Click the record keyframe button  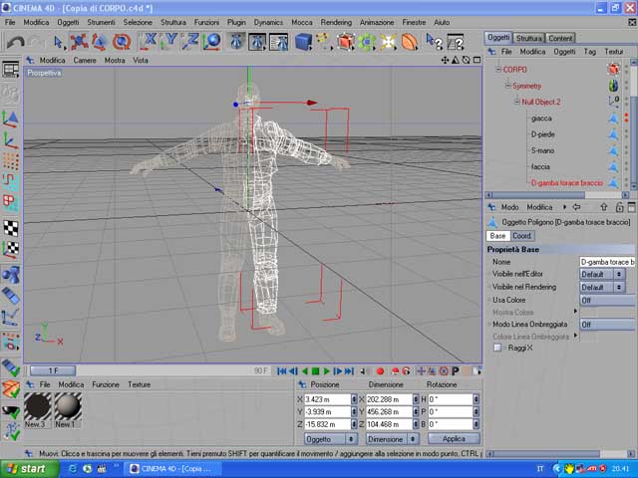click(x=380, y=371)
